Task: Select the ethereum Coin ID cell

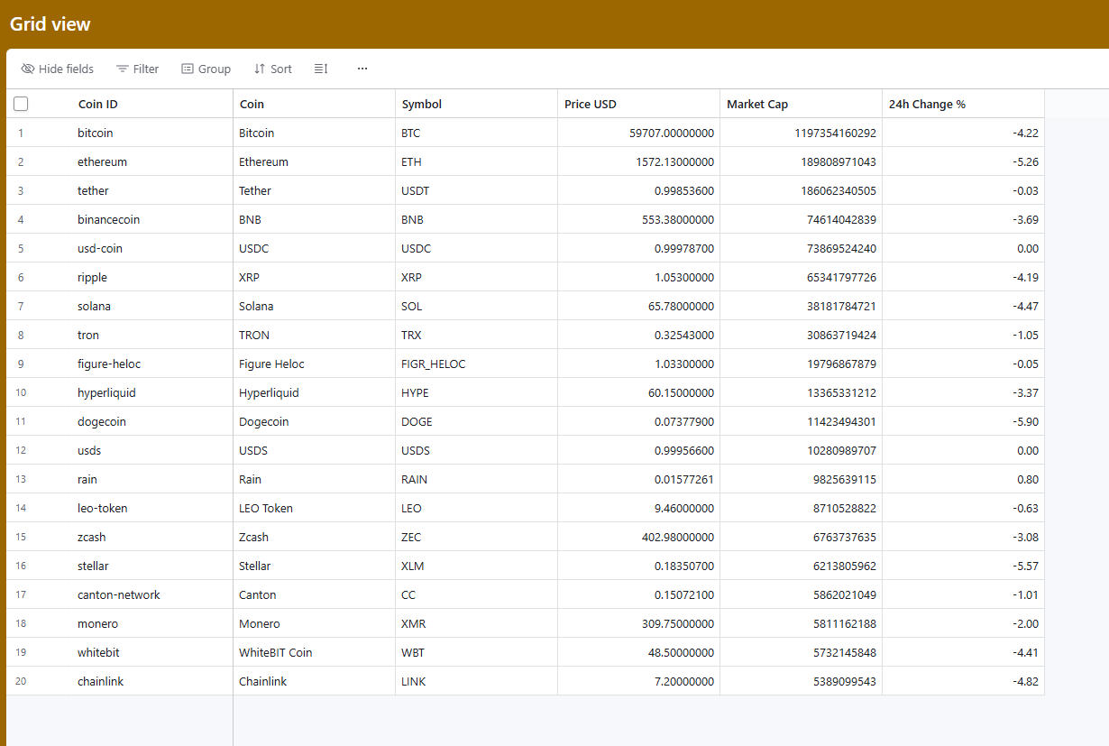Action: 151,161
